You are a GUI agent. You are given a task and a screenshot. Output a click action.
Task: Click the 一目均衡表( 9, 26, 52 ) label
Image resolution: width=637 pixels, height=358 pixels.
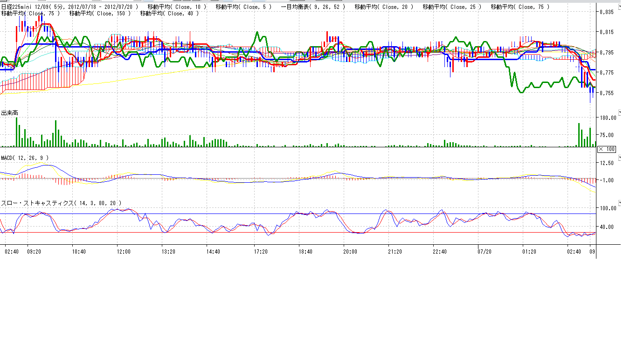(313, 7)
